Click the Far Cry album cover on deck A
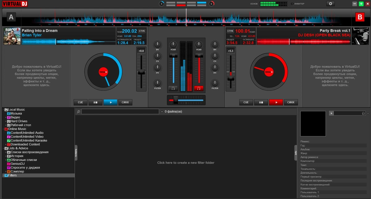This screenshot has height=199, width=371. (x=12, y=36)
